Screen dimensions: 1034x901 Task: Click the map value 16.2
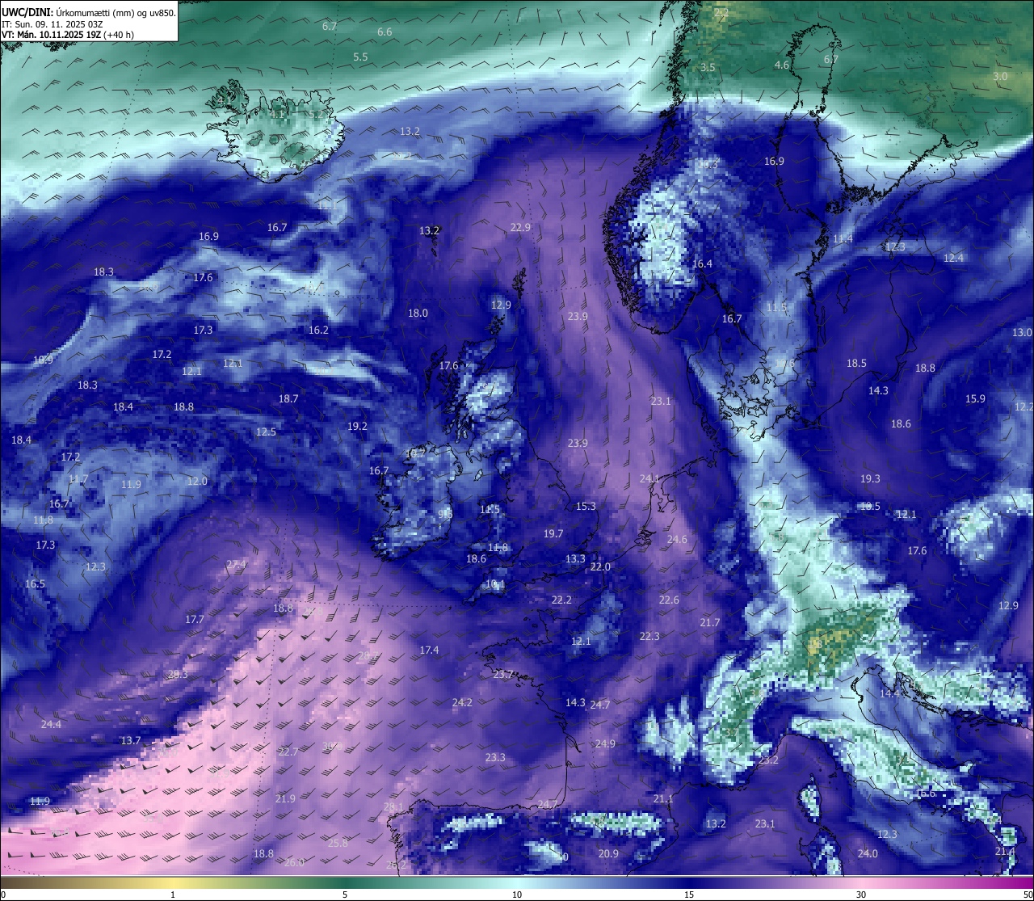click(x=318, y=330)
